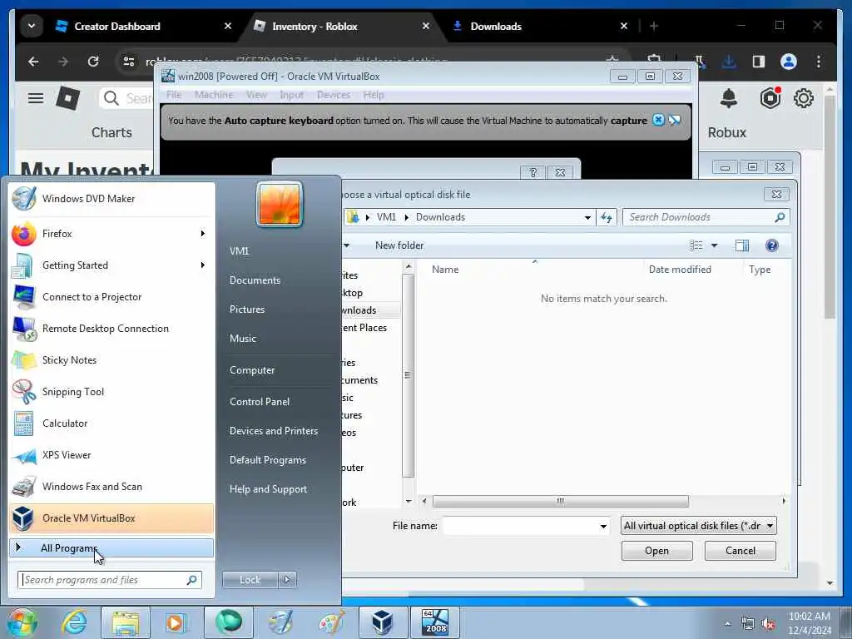
Task: Click the don't-show-again notification icon
Action: coord(674,120)
